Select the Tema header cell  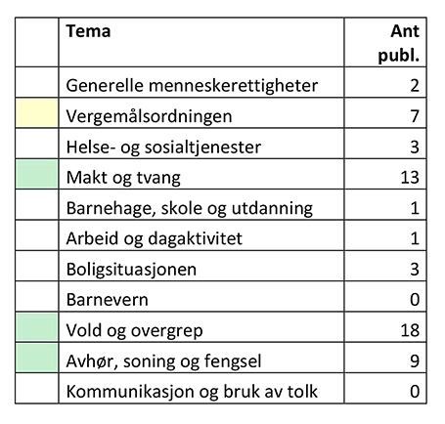click(x=201, y=42)
